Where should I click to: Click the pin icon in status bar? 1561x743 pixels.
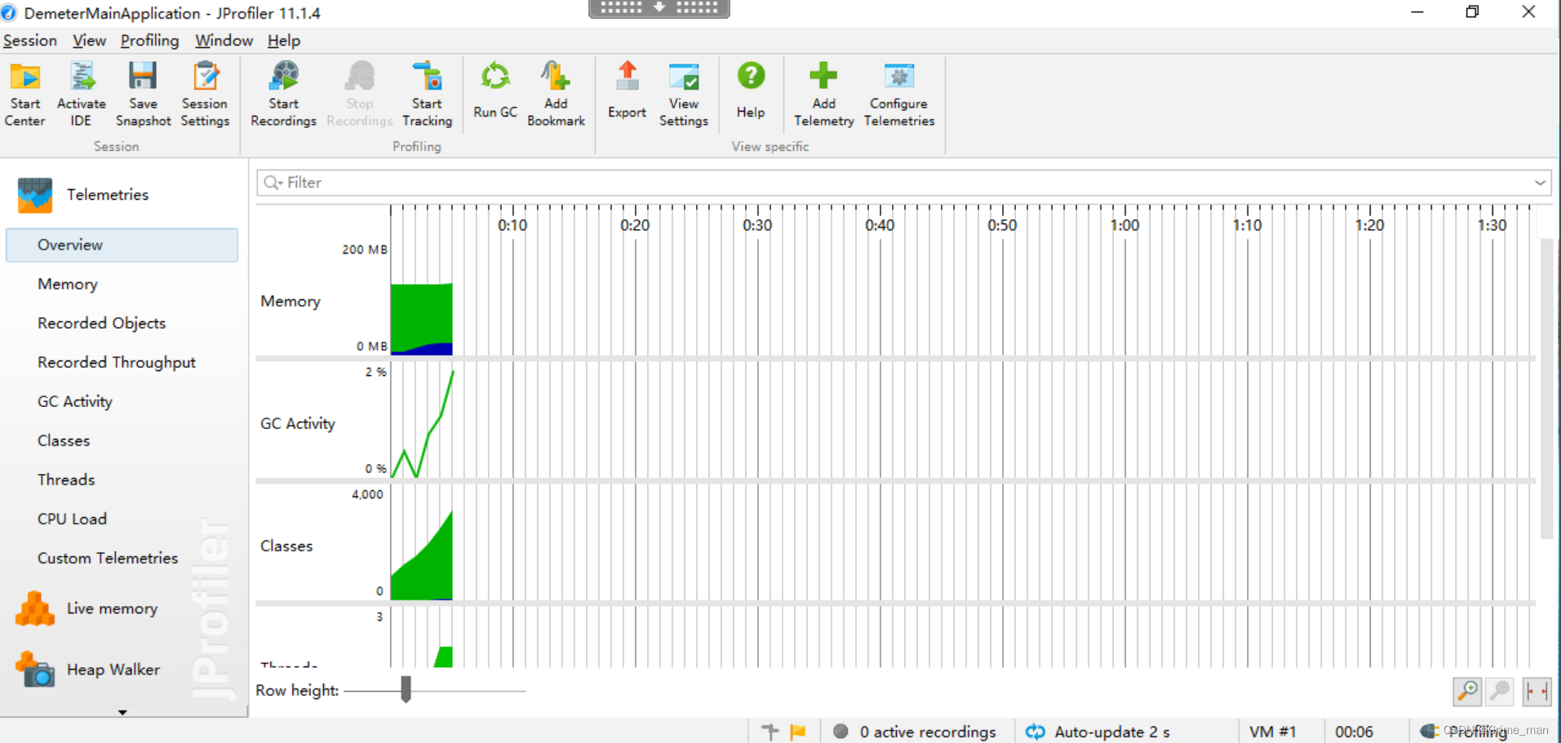pyautogui.click(x=770, y=732)
